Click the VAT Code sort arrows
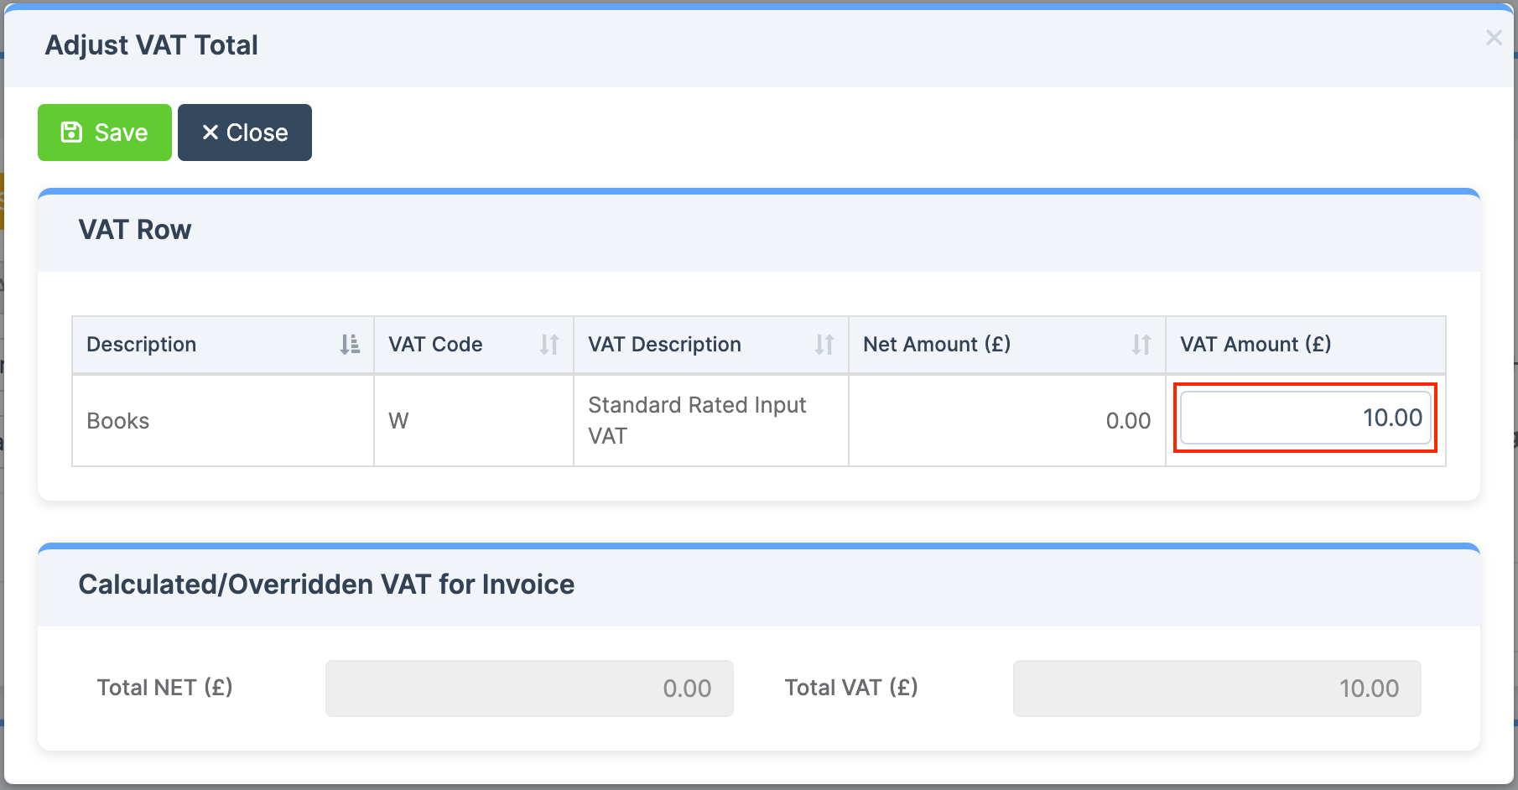Image resolution: width=1518 pixels, height=790 pixels. [549, 345]
